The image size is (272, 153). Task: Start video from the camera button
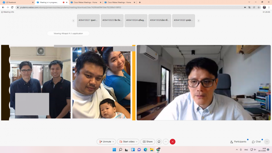[127, 142]
